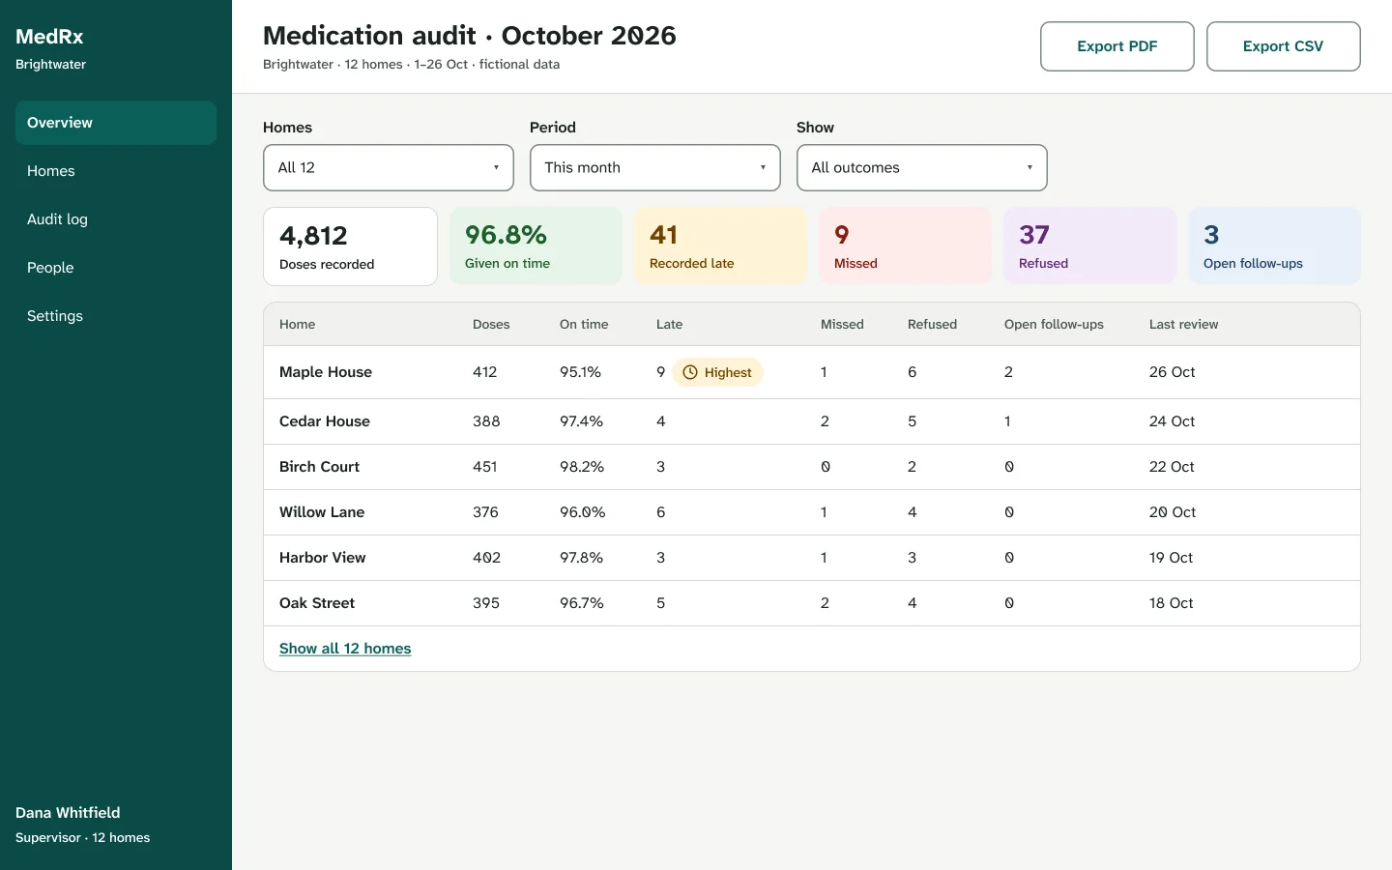The height and width of the screenshot is (870, 1392).
Task: Open Homes in the sidebar
Action: (116, 171)
